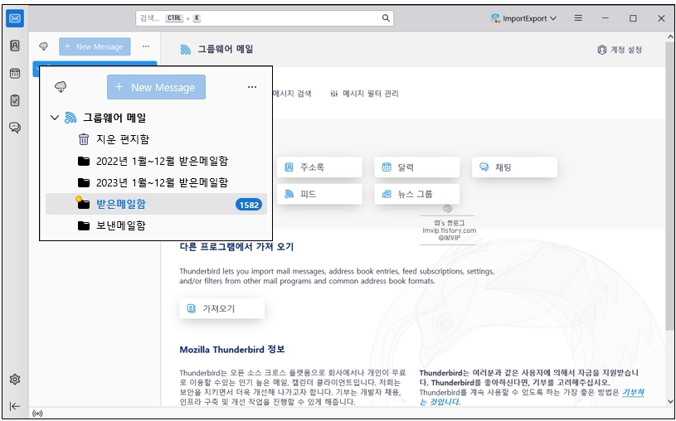Click the 뉴스 그룹 button

(x=417, y=194)
